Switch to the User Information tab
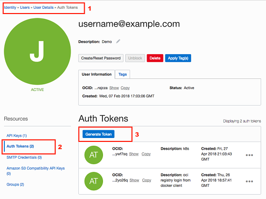 point(97,75)
